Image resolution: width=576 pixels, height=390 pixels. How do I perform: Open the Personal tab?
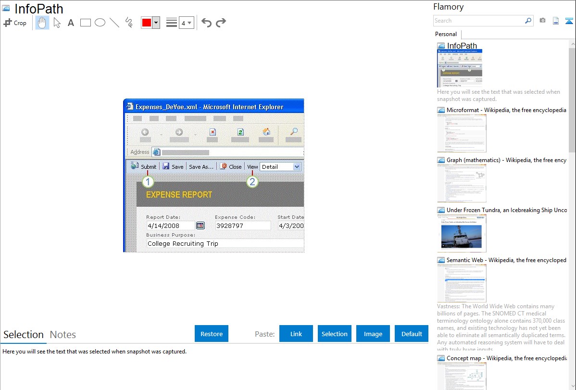click(446, 34)
